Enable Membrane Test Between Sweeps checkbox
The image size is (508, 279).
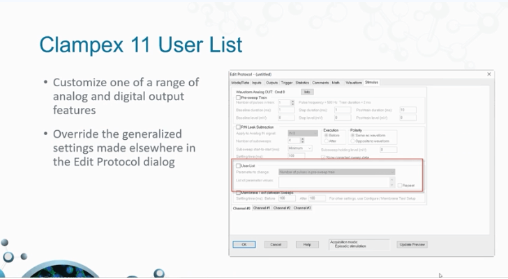click(239, 193)
